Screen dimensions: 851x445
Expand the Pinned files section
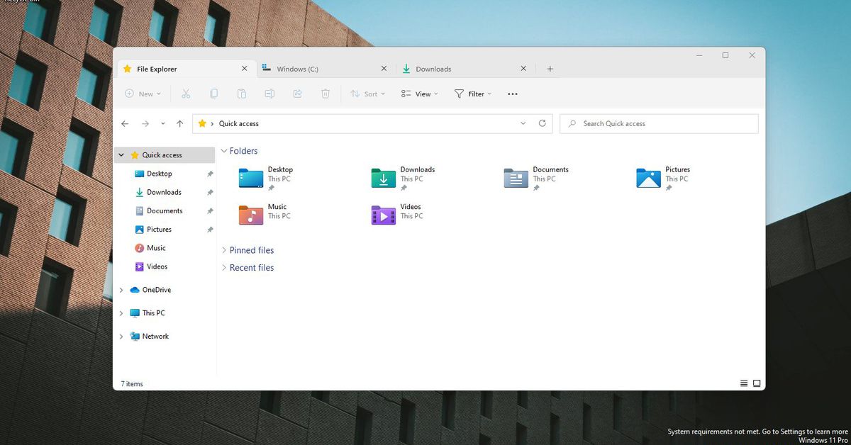pos(224,250)
